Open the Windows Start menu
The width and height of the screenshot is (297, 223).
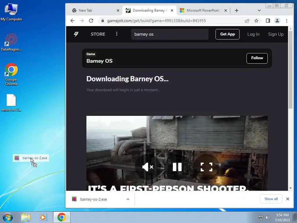pyautogui.click(x=8, y=217)
